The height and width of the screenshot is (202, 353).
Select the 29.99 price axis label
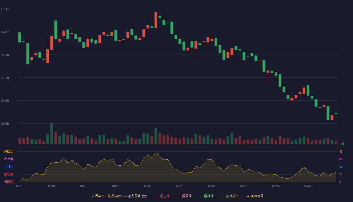[5, 100]
